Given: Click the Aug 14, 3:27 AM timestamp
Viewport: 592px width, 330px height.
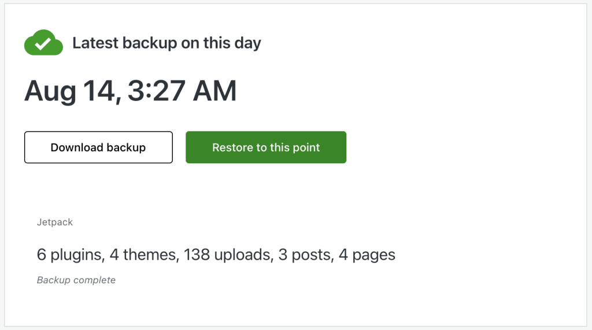Looking at the screenshot, I should (131, 91).
